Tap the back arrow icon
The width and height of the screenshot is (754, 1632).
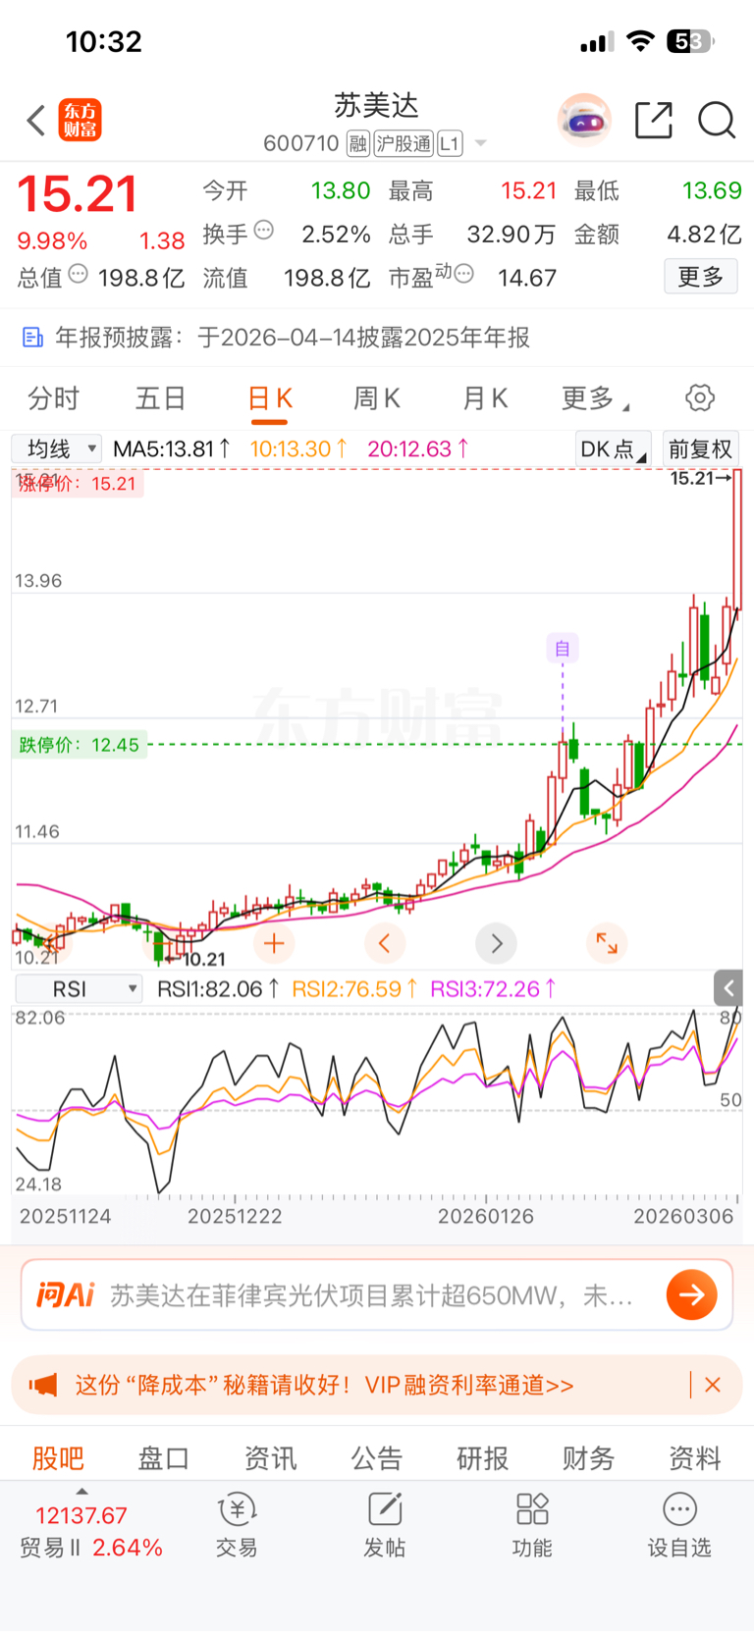coord(36,121)
